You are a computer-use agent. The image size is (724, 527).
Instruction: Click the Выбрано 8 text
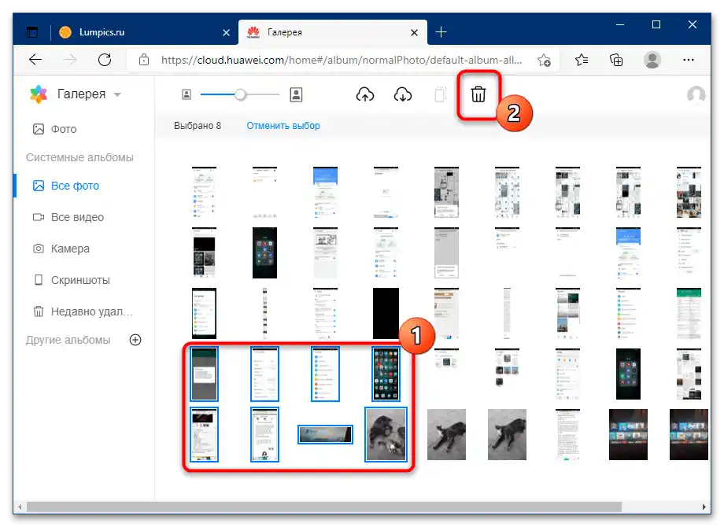tap(198, 126)
